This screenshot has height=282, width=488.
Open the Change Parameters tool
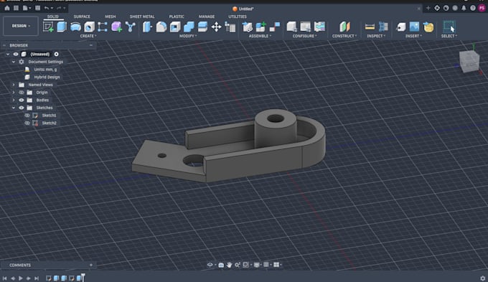tap(230, 27)
